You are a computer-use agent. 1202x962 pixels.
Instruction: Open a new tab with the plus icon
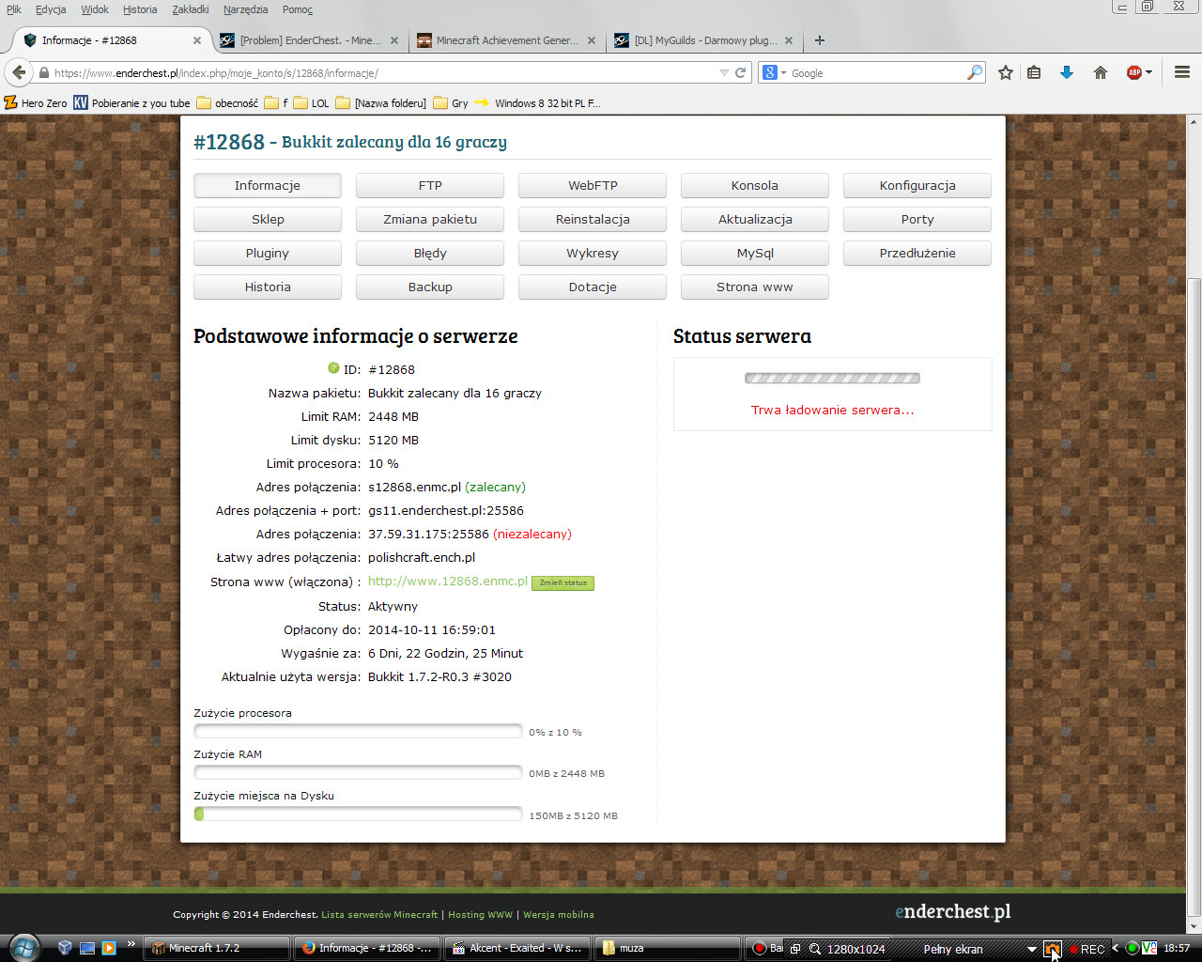820,40
